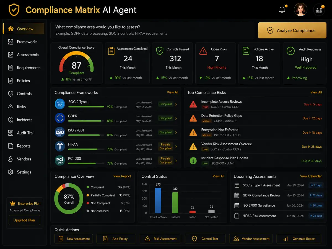Click the HIPAA caduceus logo icon
Screen dimensions: 332x249
click(60, 146)
